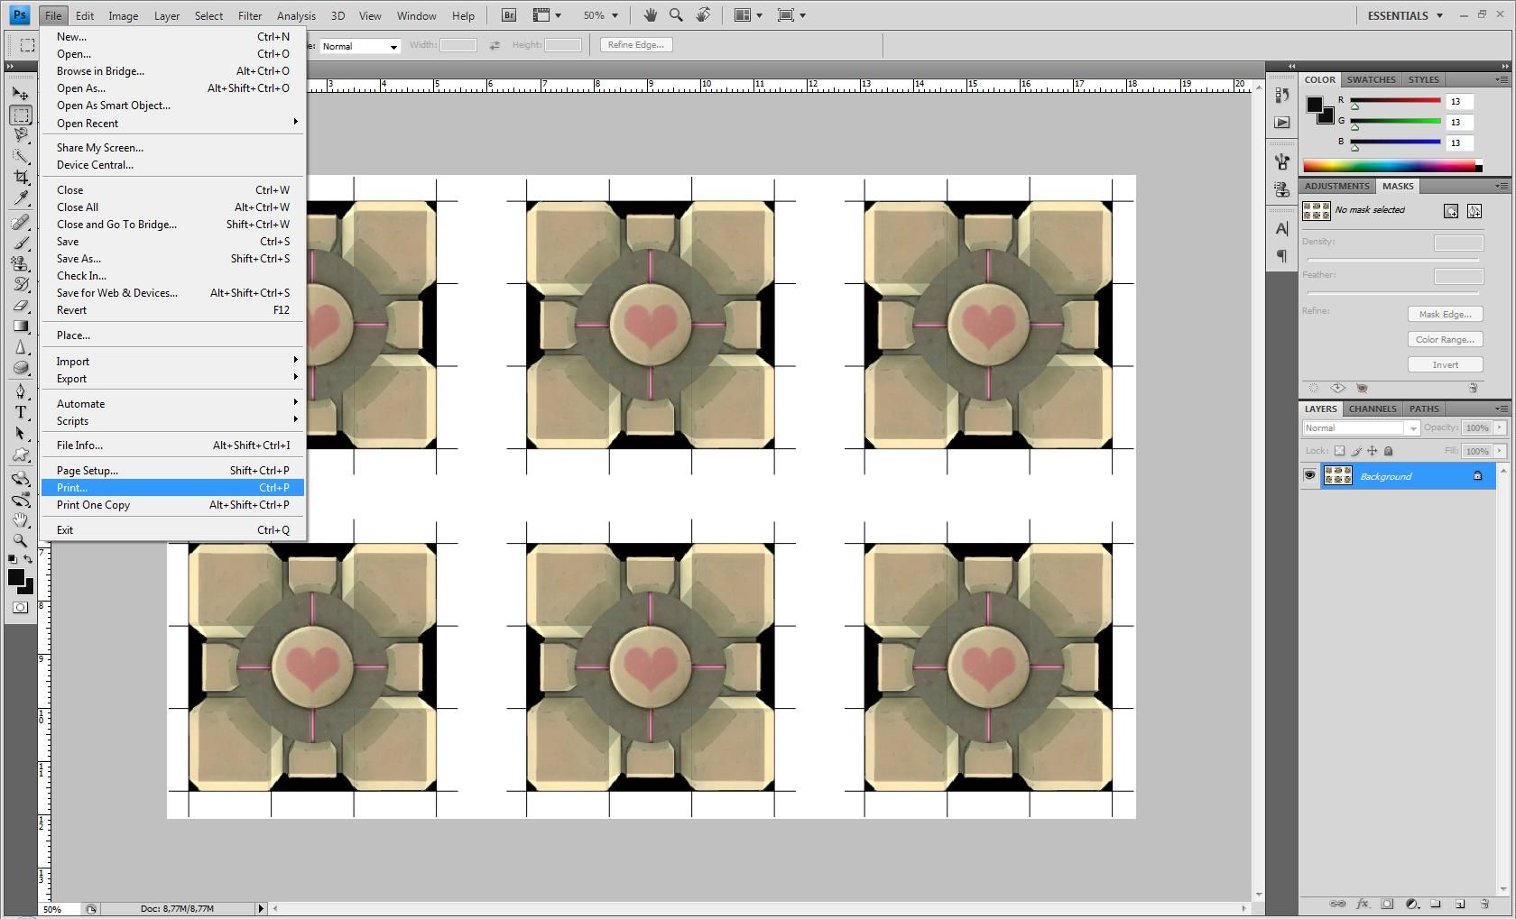Select the Brush tool
Image resolution: width=1516 pixels, height=919 pixels.
tap(21, 243)
